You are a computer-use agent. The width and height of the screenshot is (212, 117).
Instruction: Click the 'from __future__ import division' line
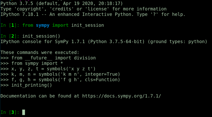click(53, 58)
